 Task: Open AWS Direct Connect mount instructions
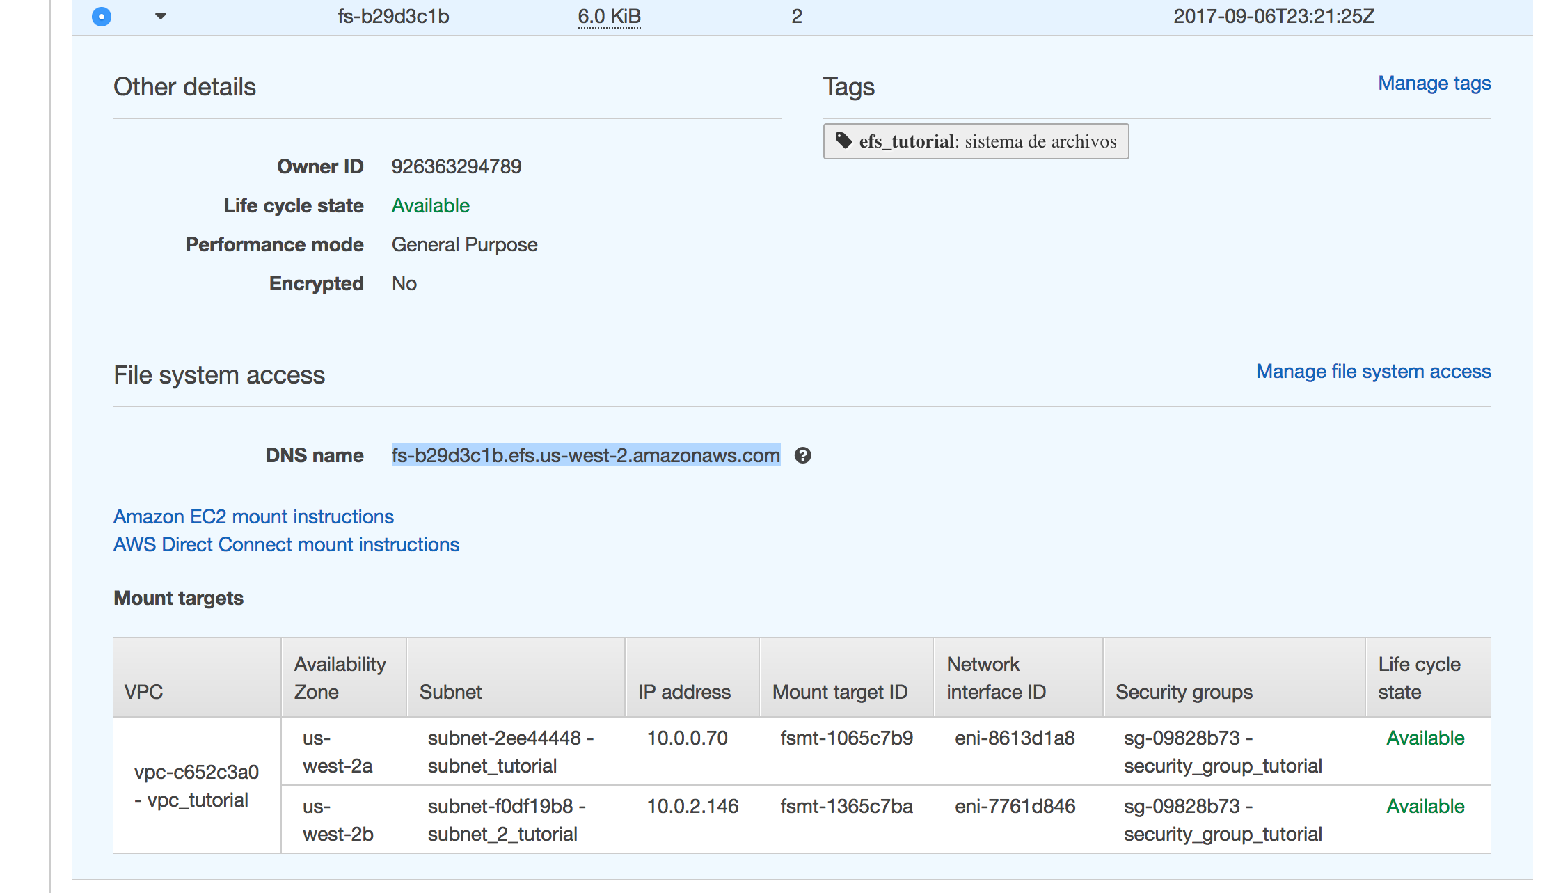pos(286,544)
